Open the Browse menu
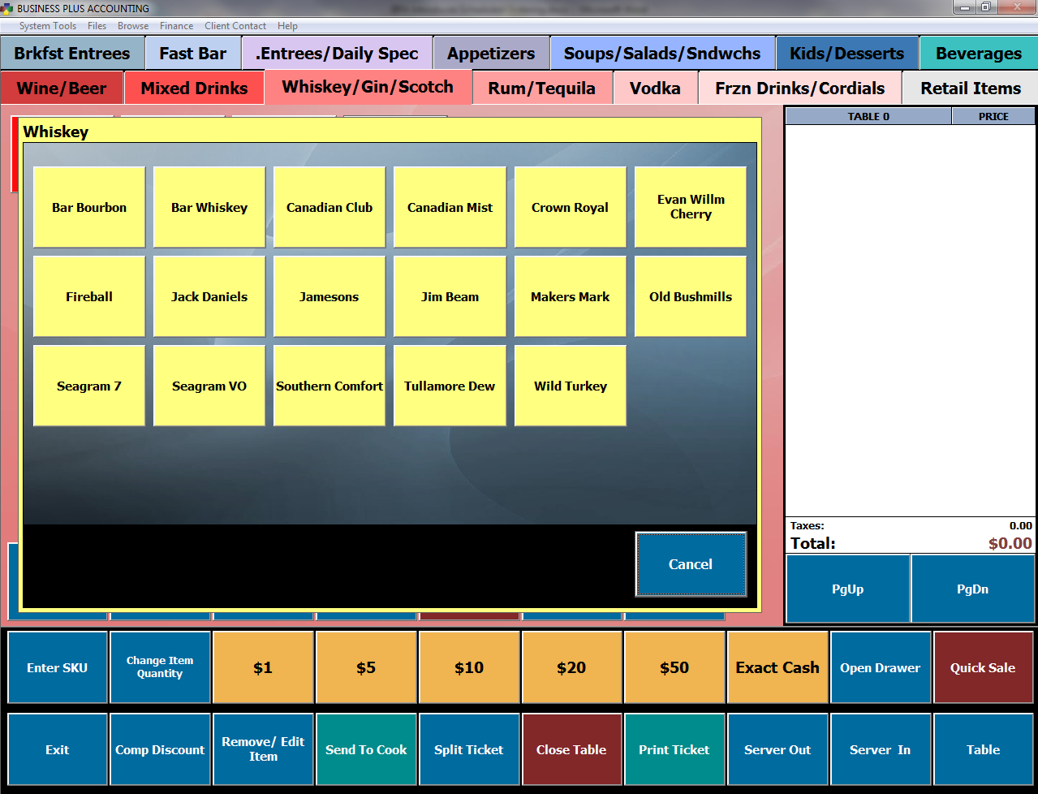The height and width of the screenshot is (794, 1038). point(133,26)
